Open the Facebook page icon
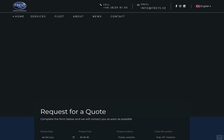The width and height of the screenshot is (224, 140). pyautogui.click(x=176, y=6)
